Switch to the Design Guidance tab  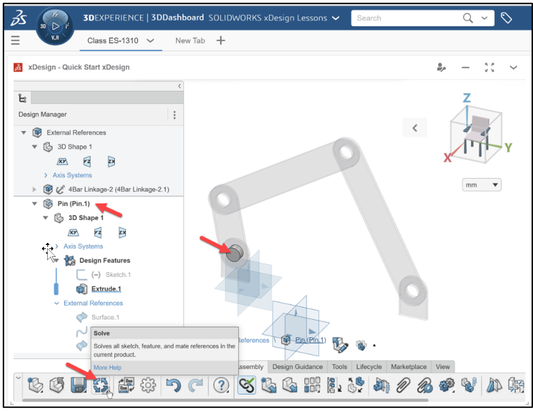pos(297,367)
